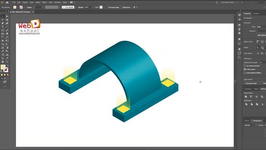Open the Normal blending mode dropdown
The width and height of the screenshot is (266, 150).
click(251, 125)
